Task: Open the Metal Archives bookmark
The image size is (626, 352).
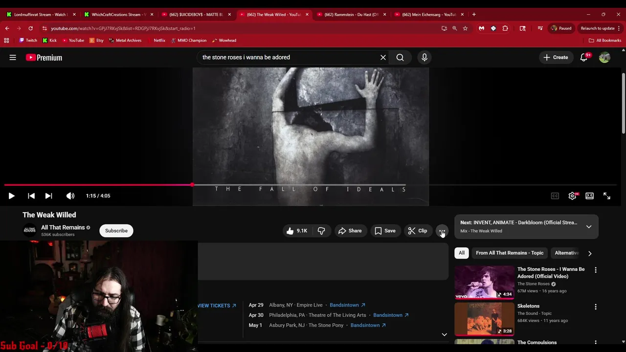Action: click(x=125, y=41)
